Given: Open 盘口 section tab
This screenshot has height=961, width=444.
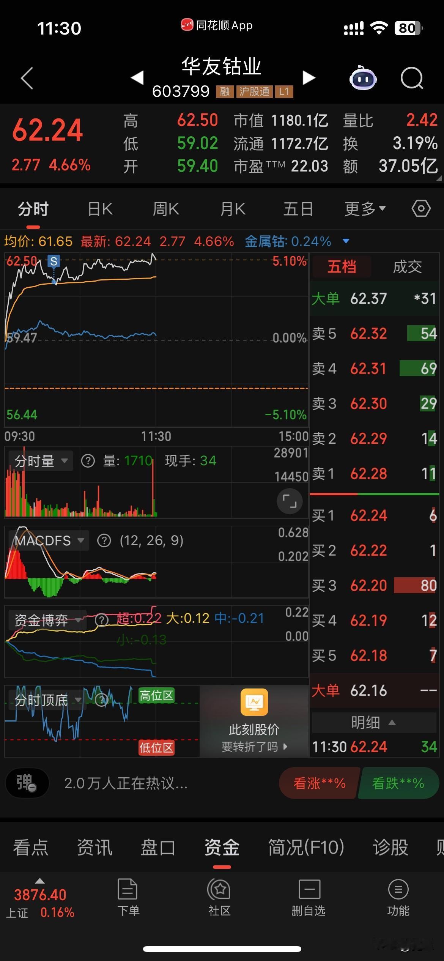Looking at the screenshot, I should click(158, 848).
